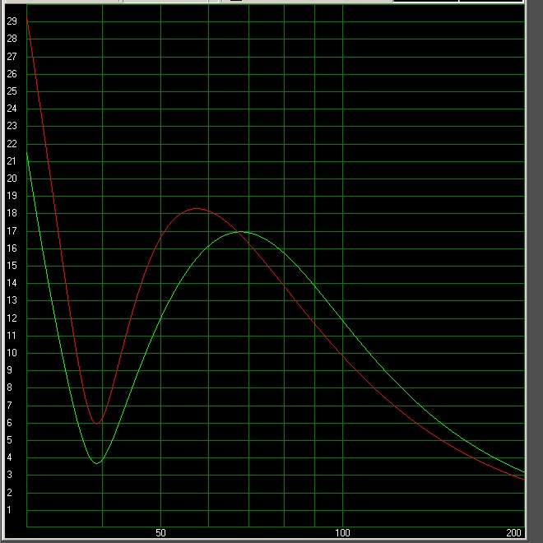This screenshot has width=543, height=543.
Task: Click the y-axis label 26
Action: pyautogui.click(x=12, y=74)
